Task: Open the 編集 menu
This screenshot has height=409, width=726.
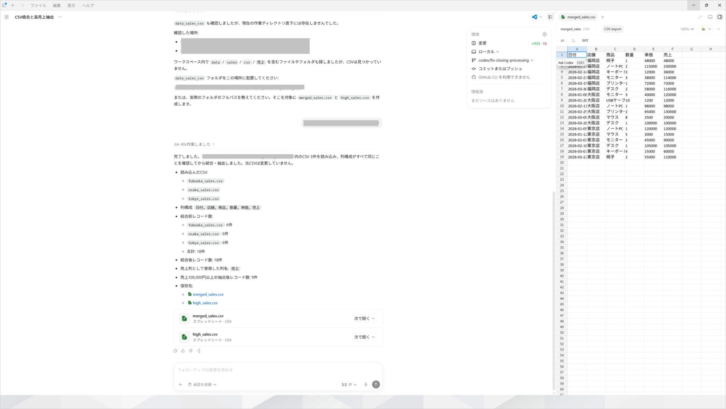Action: (57, 5)
